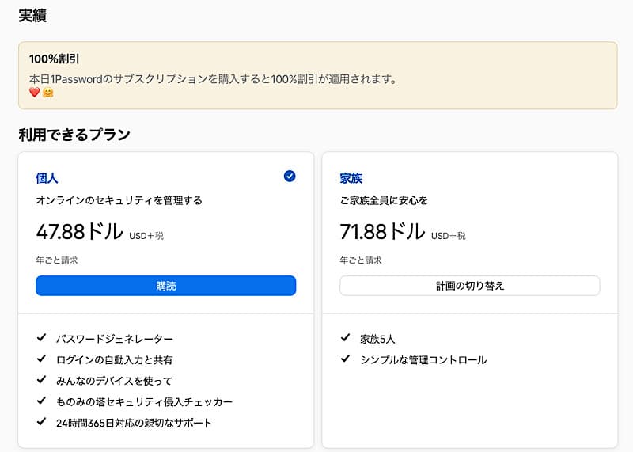Click the checkmark next to ログインの自動入力と共有
This screenshot has height=452, width=633.
point(42,359)
